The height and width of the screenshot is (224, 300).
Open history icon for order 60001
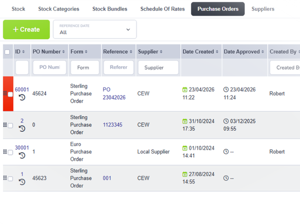point(22,98)
